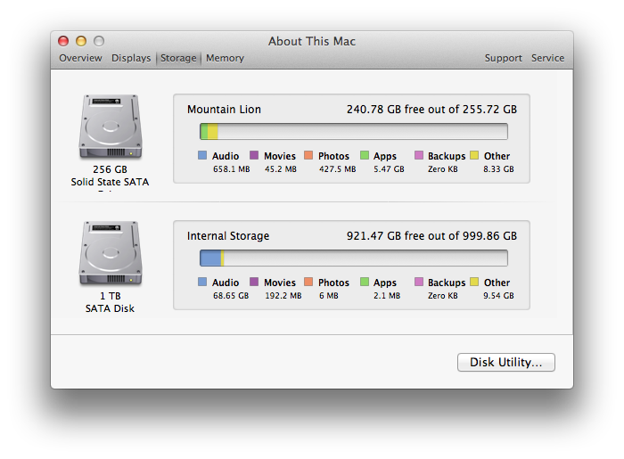Click Internal Storage's blue Audio legend swatch
The height and width of the screenshot is (459, 624).
(x=202, y=282)
